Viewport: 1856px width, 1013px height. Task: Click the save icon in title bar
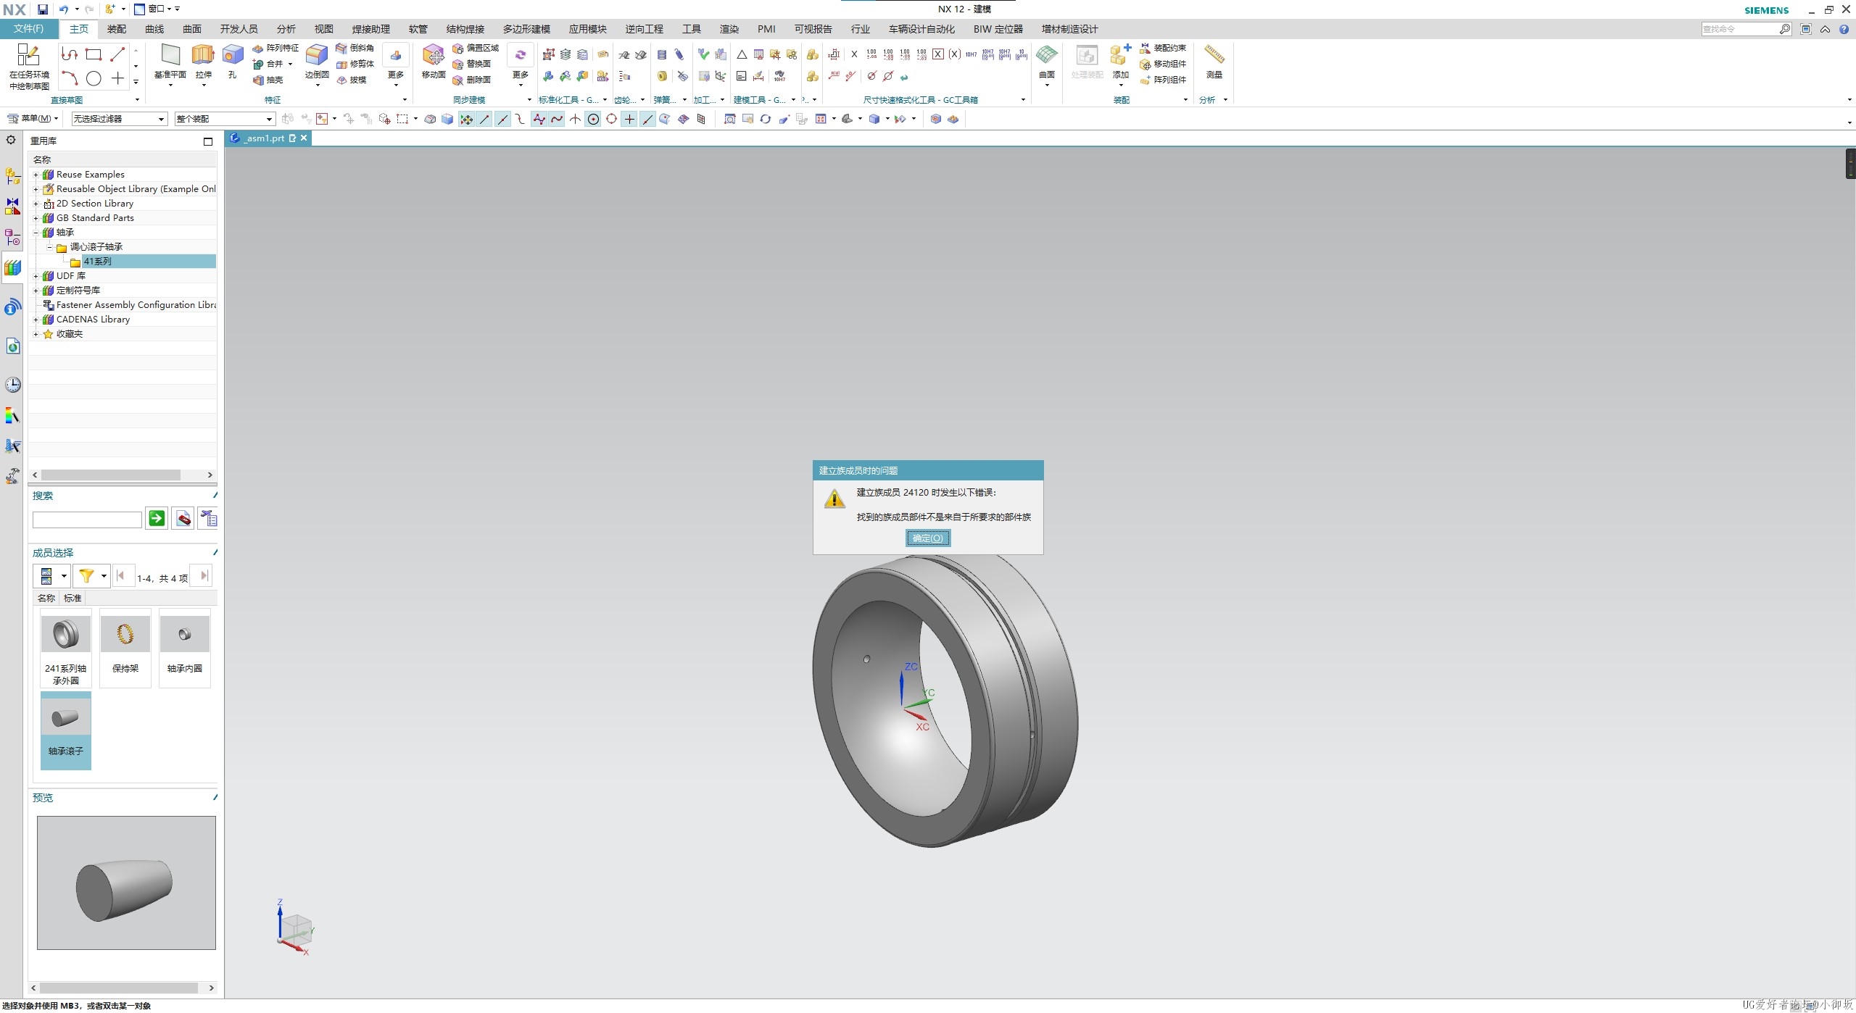pos(43,9)
